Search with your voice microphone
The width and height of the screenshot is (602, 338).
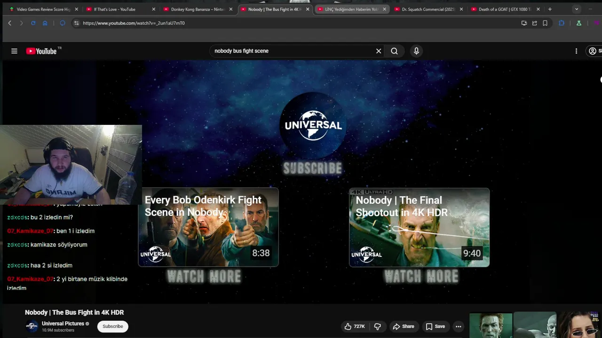point(416,51)
